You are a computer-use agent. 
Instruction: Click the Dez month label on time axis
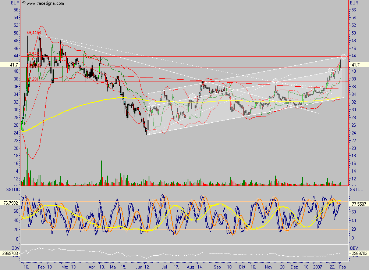click(294, 267)
